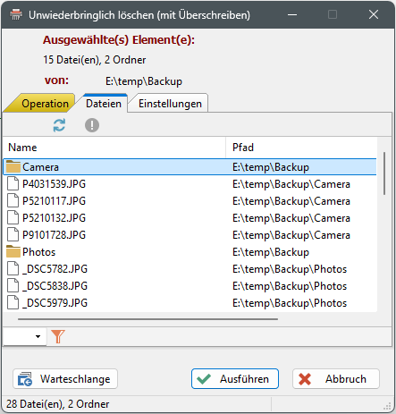Screen dimensions: 396x414
Task: Click the file icon beside _DSC5979.JPG
Action: point(13,303)
